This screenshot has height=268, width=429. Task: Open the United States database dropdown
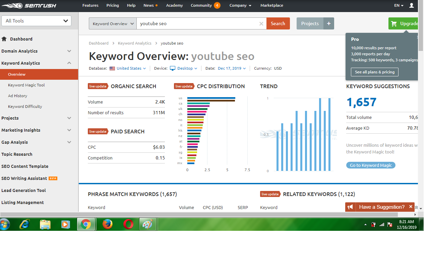click(x=131, y=68)
